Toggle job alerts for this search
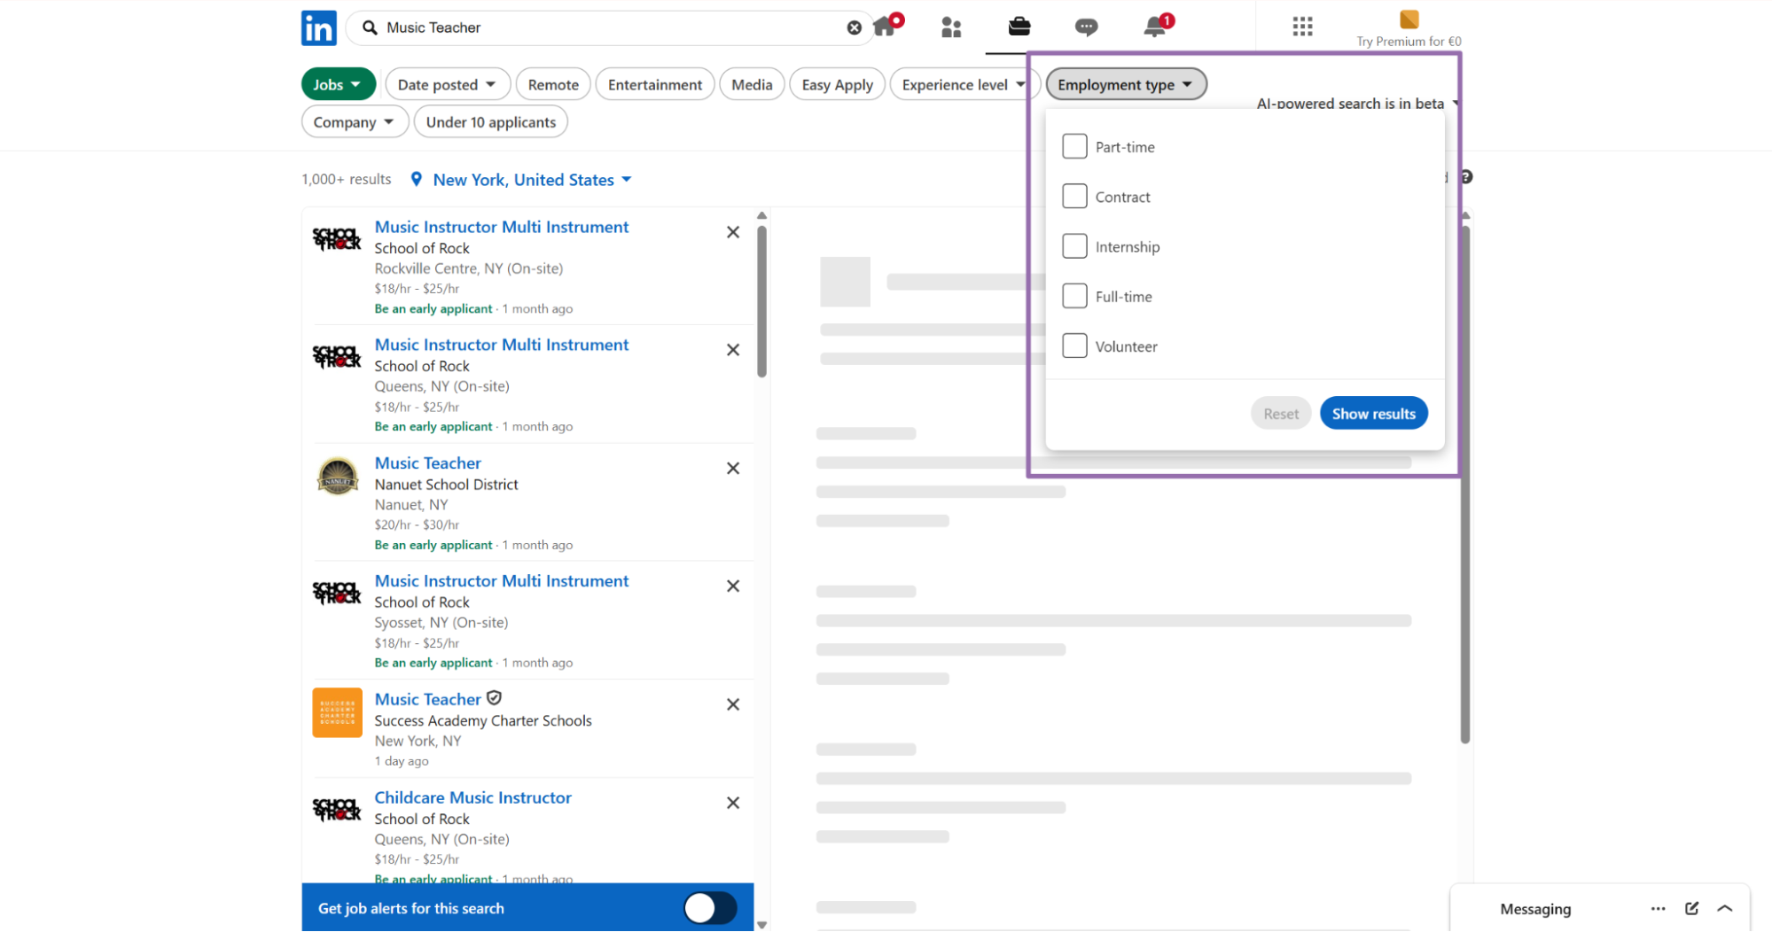Image resolution: width=1772 pixels, height=932 pixels. [x=710, y=908]
